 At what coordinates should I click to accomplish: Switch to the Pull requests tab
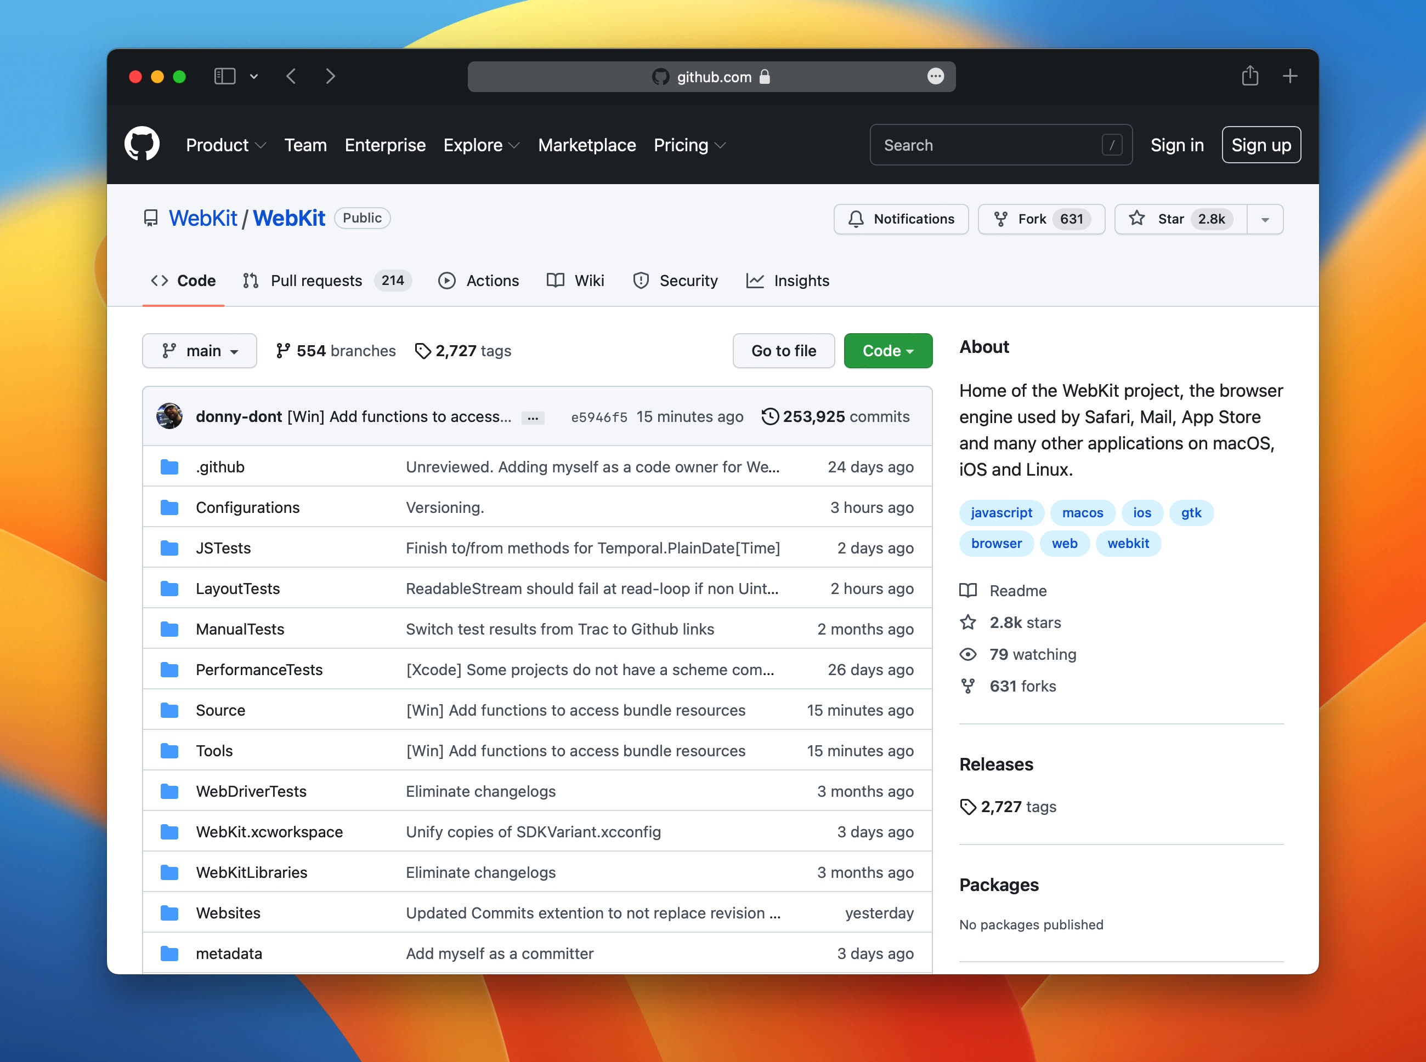[x=316, y=281]
